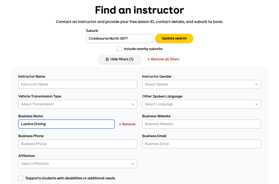
Task: Tick the Include nearby suburbs checkbox
Action: (x=119, y=49)
